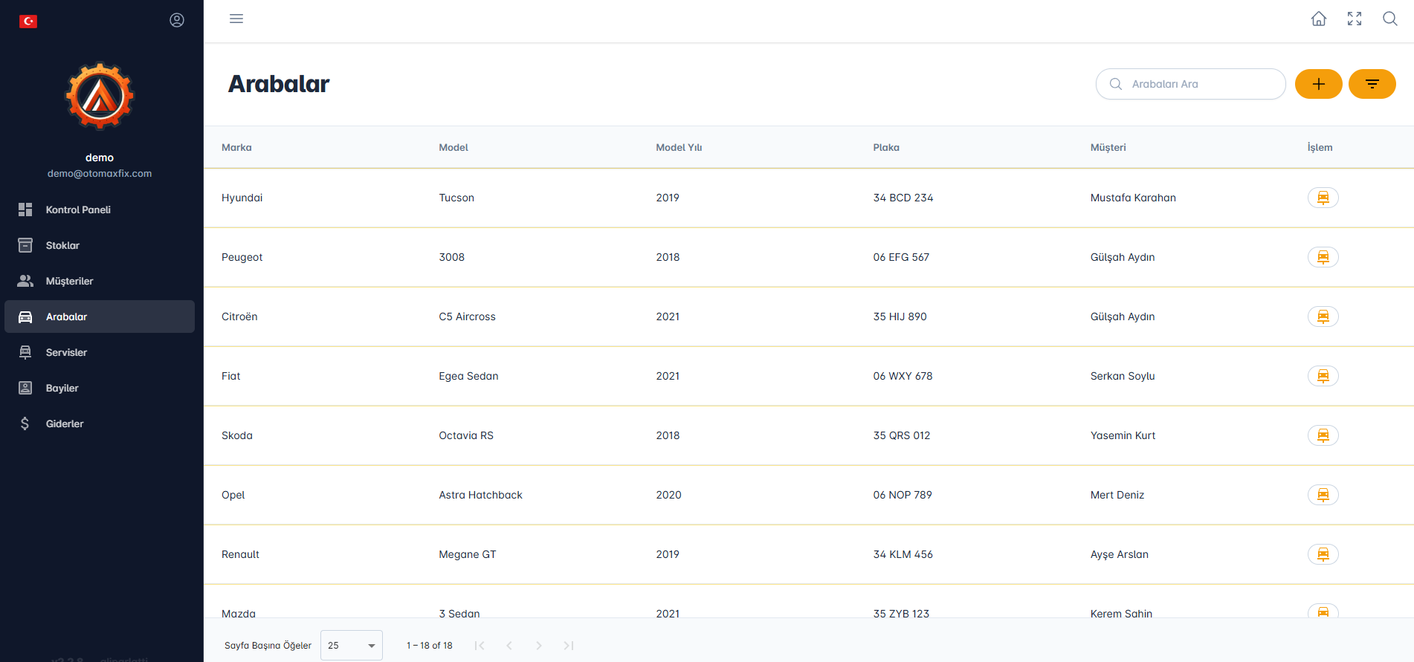Click the Turkish flag language icon
The width and height of the screenshot is (1414, 662).
tap(28, 21)
